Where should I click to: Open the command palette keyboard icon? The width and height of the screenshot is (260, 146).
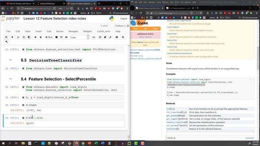tap(94, 37)
